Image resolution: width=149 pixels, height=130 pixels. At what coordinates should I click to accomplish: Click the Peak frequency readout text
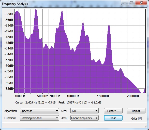[x=80, y=102]
